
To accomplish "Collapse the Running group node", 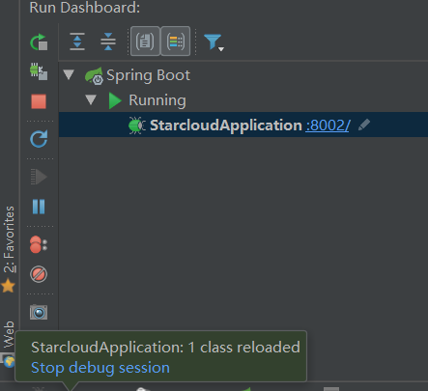I will tap(91, 99).
